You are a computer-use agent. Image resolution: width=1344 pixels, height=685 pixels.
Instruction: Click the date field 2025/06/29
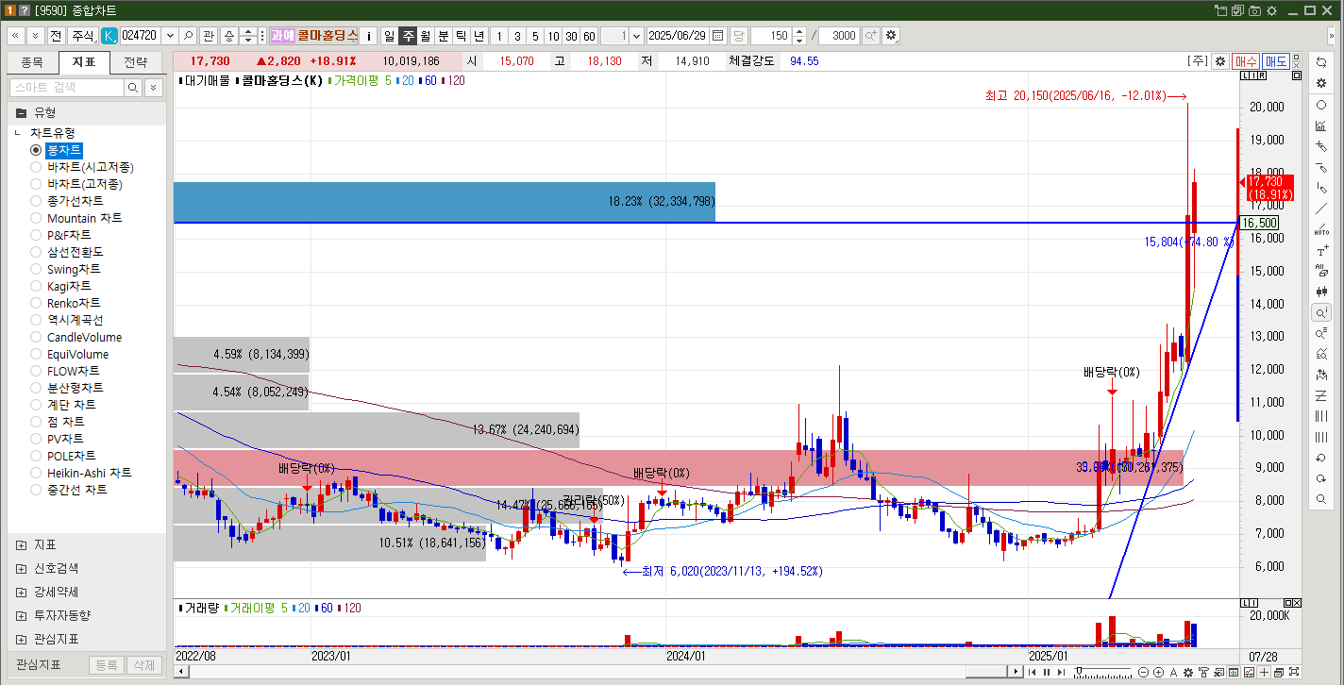[678, 36]
